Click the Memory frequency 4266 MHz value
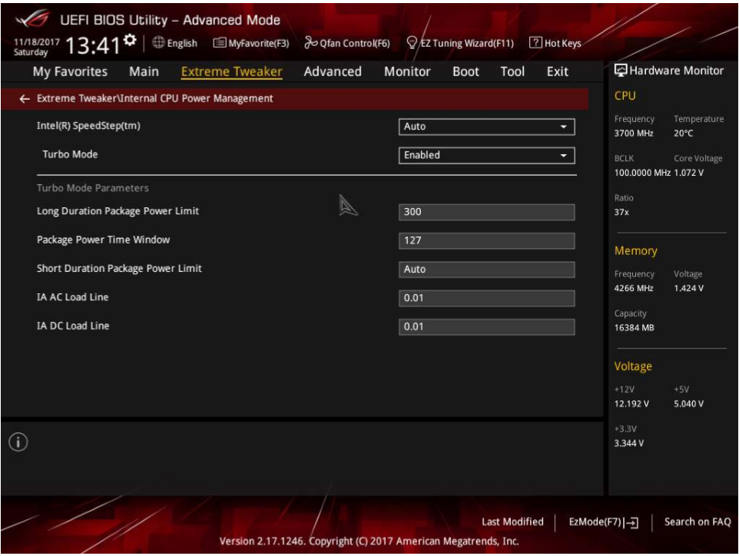 634,288
